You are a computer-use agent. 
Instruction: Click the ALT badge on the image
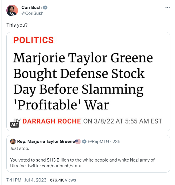[x=14, y=125]
